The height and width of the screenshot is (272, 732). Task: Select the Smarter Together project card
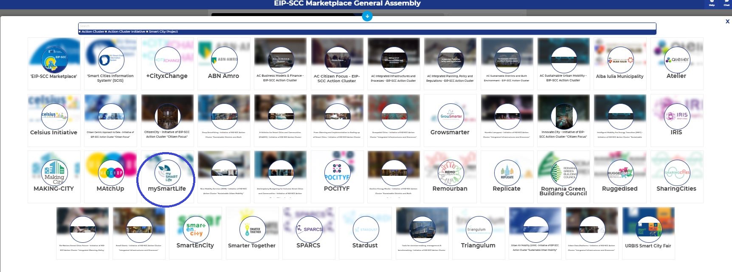coord(252,233)
